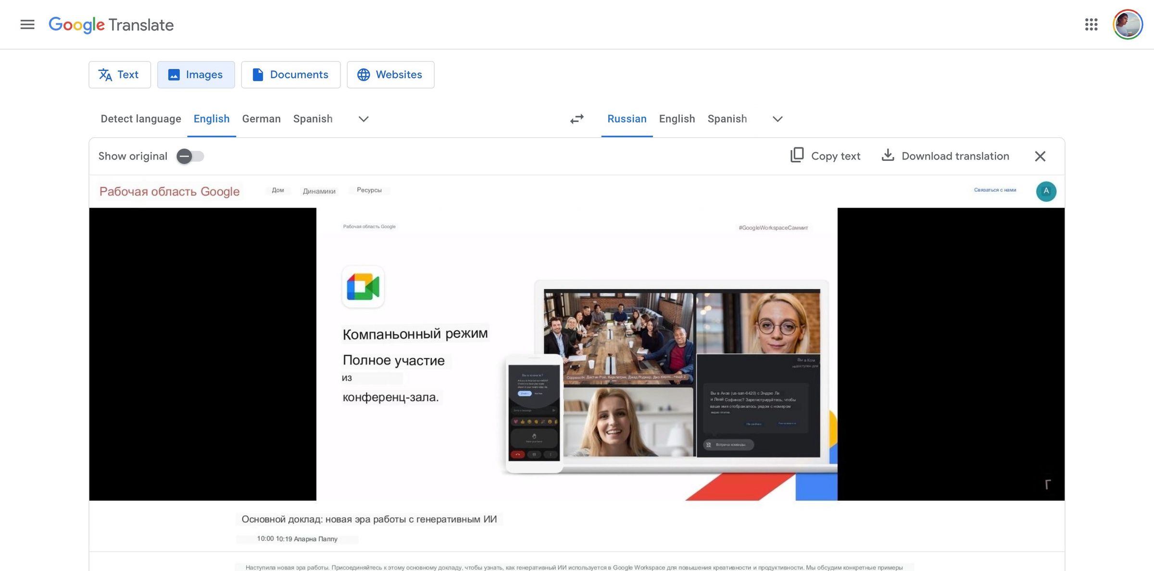
Task: Expand the target language dropdown
Action: (x=777, y=119)
